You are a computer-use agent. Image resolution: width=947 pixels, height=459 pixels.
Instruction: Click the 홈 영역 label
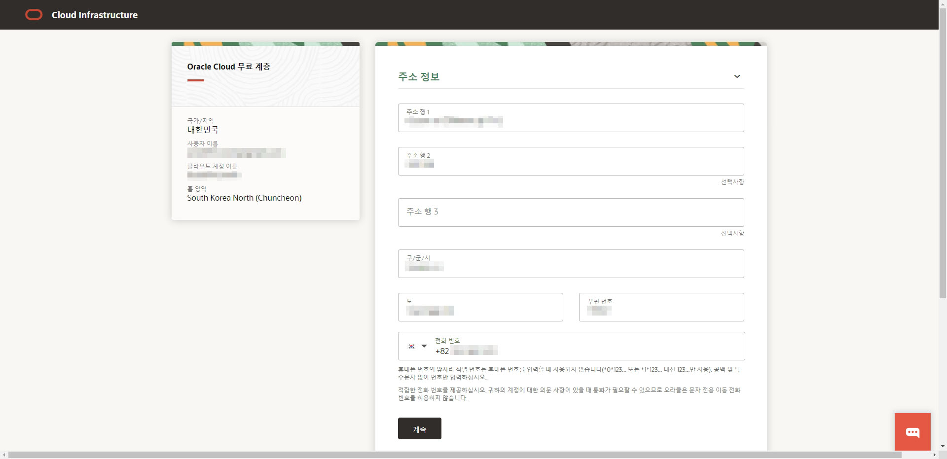(197, 189)
